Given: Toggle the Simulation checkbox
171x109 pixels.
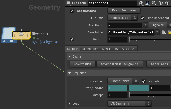Looking at the screenshot, I should 144,81.
